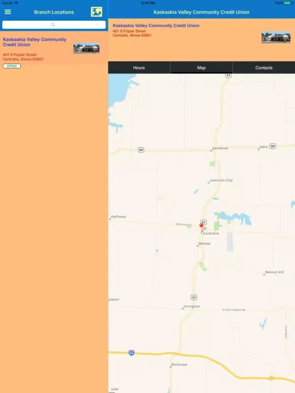This screenshot has width=295, height=393.
Task: Open the world map view icon
Action: pyautogui.click(x=97, y=12)
